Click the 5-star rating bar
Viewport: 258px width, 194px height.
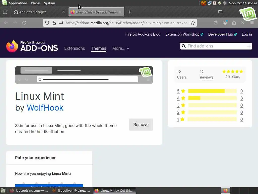212,91
